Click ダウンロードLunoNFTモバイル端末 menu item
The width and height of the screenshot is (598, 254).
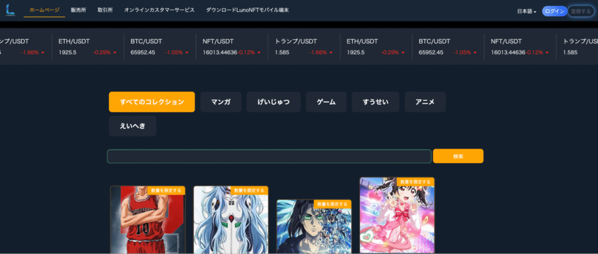click(x=247, y=10)
